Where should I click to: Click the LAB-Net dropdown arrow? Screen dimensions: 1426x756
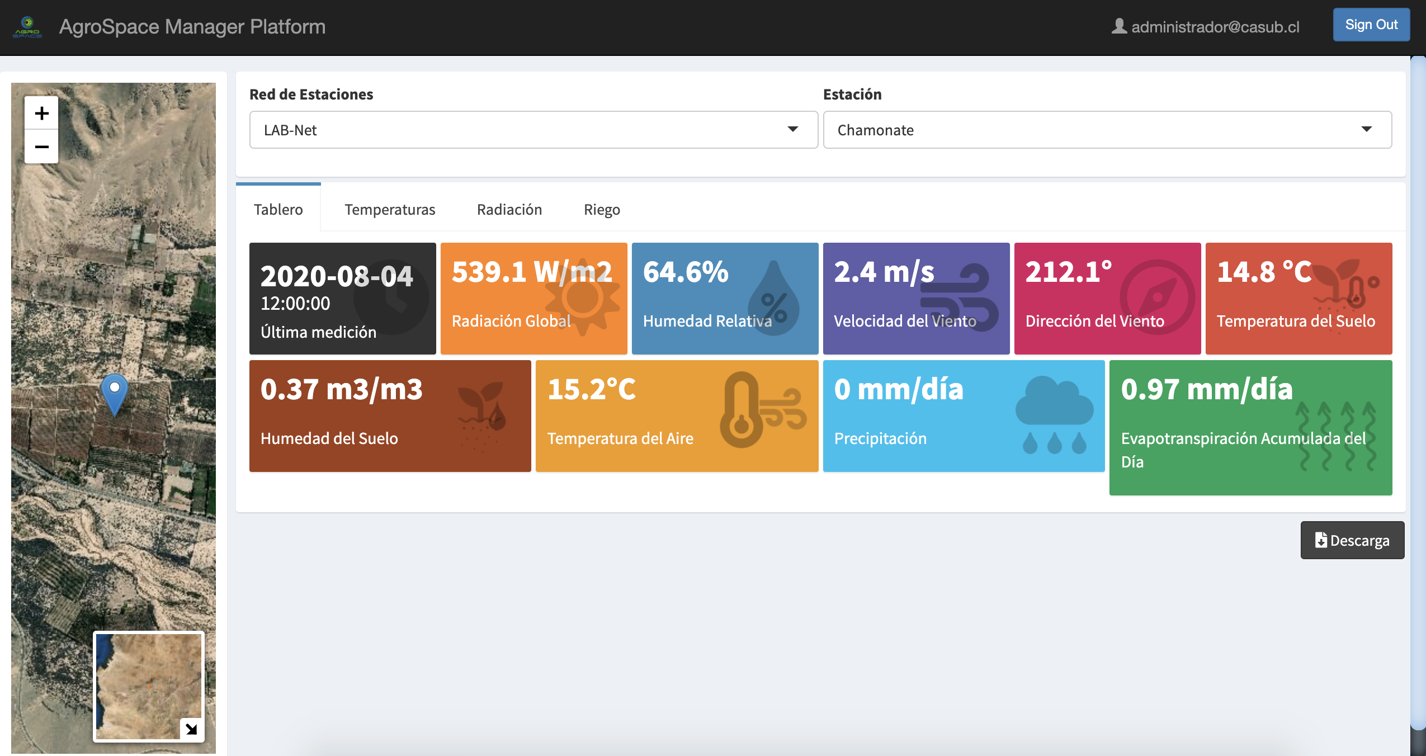pos(792,130)
